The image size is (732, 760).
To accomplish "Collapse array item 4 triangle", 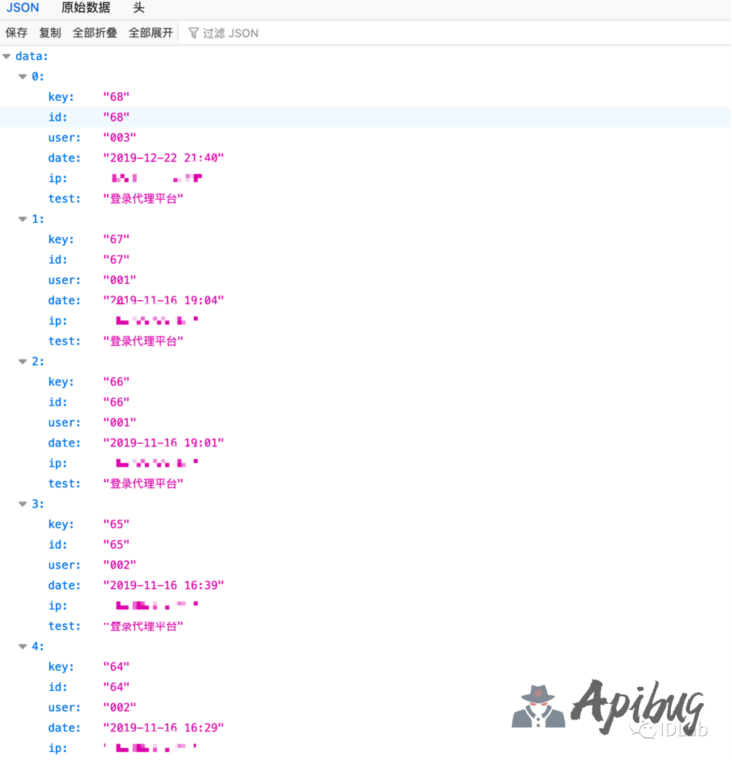I will tap(22, 647).
